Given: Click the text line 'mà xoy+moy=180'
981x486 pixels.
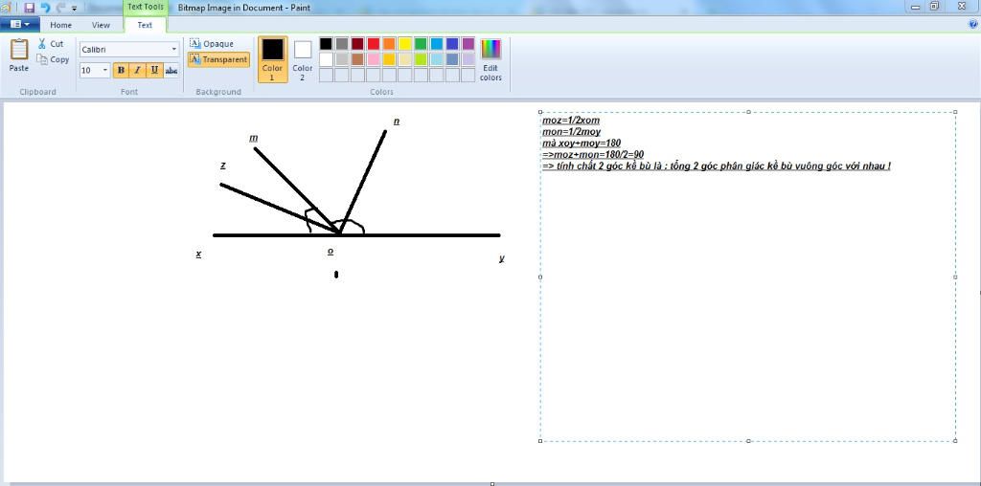Looking at the screenshot, I should point(582,144).
